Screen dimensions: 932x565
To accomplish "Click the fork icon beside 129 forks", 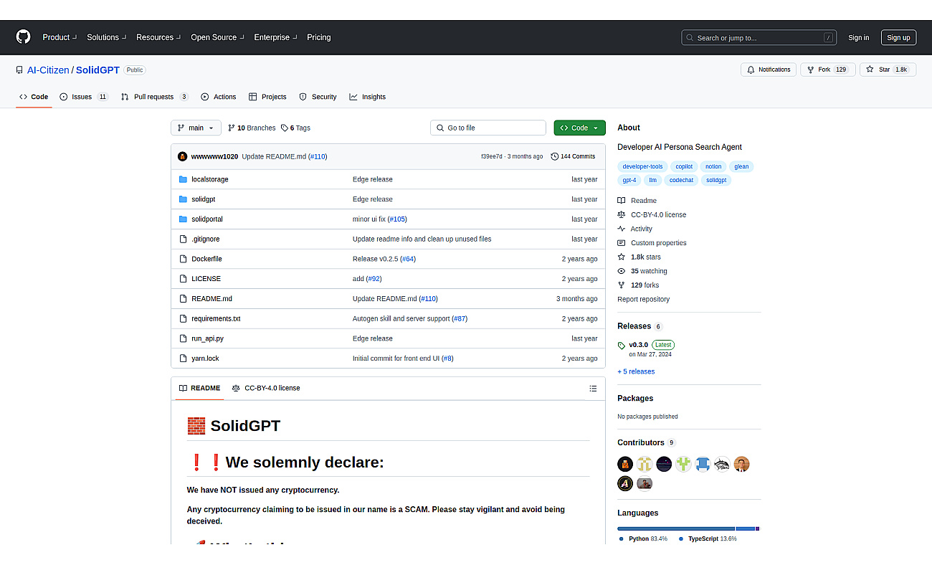I will [x=622, y=285].
